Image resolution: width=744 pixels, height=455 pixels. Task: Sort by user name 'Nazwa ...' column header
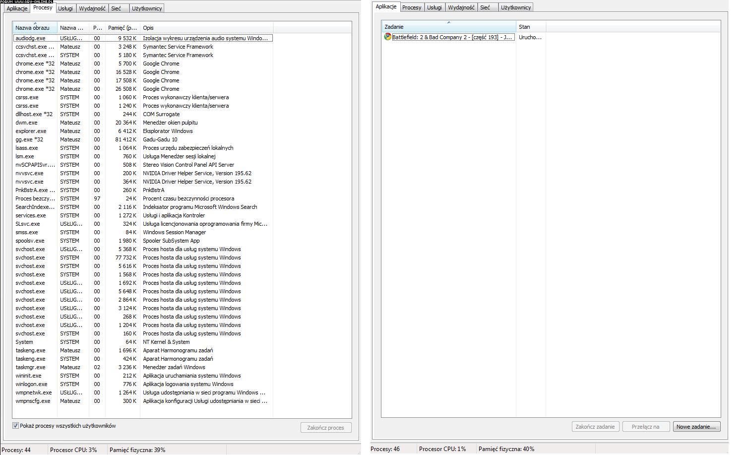click(x=73, y=28)
